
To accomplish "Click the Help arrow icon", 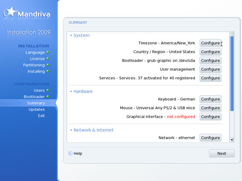I will tap(70, 153).
